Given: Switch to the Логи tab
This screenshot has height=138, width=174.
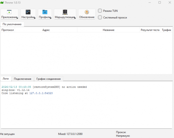Looking at the screenshot, I should (6, 79).
